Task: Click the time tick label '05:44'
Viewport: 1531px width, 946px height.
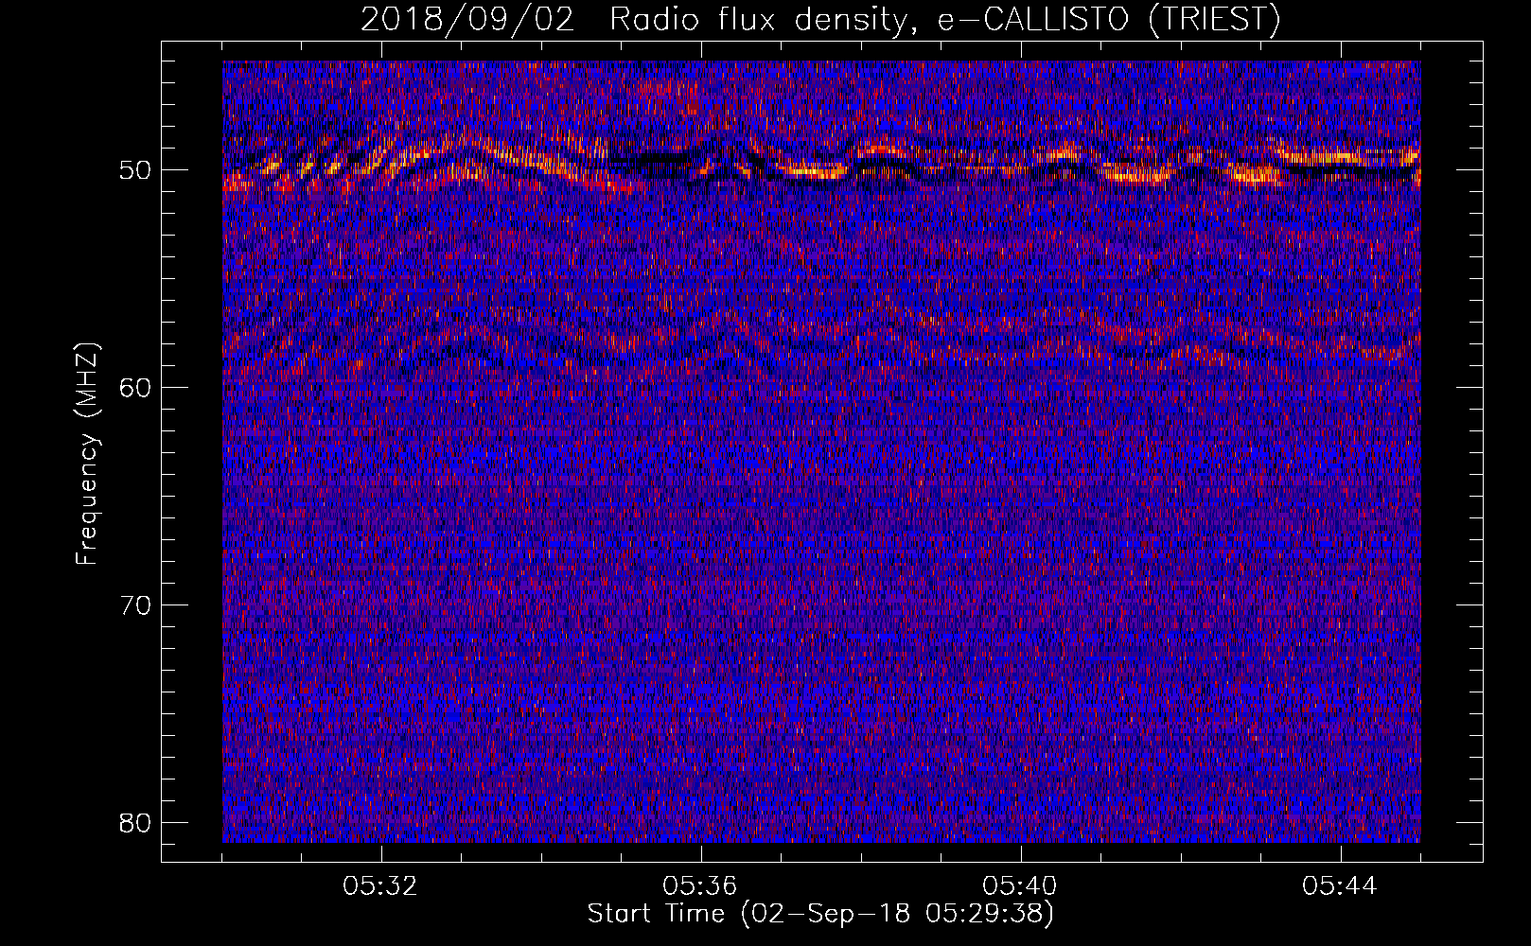Action: click(x=1340, y=886)
